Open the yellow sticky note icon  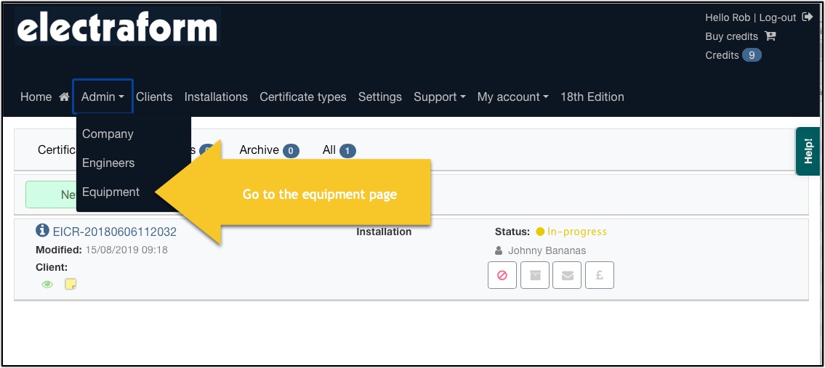tap(71, 285)
